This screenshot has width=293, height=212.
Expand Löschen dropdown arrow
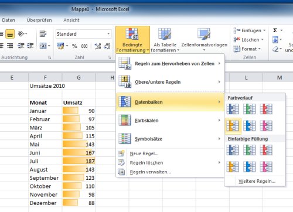[x=263, y=40]
